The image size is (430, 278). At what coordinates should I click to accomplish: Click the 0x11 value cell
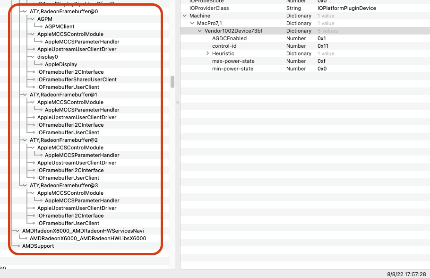point(323,46)
